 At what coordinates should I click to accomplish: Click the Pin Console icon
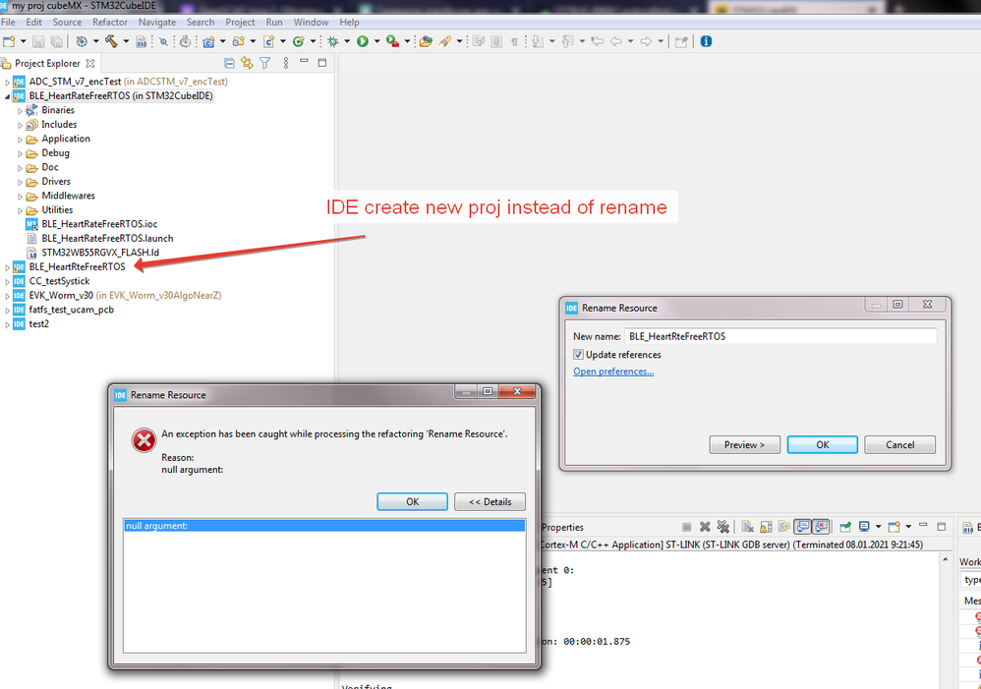845,527
